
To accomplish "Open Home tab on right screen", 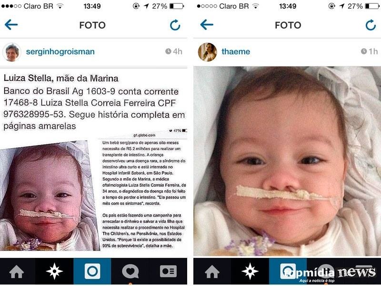I will click(212, 271).
